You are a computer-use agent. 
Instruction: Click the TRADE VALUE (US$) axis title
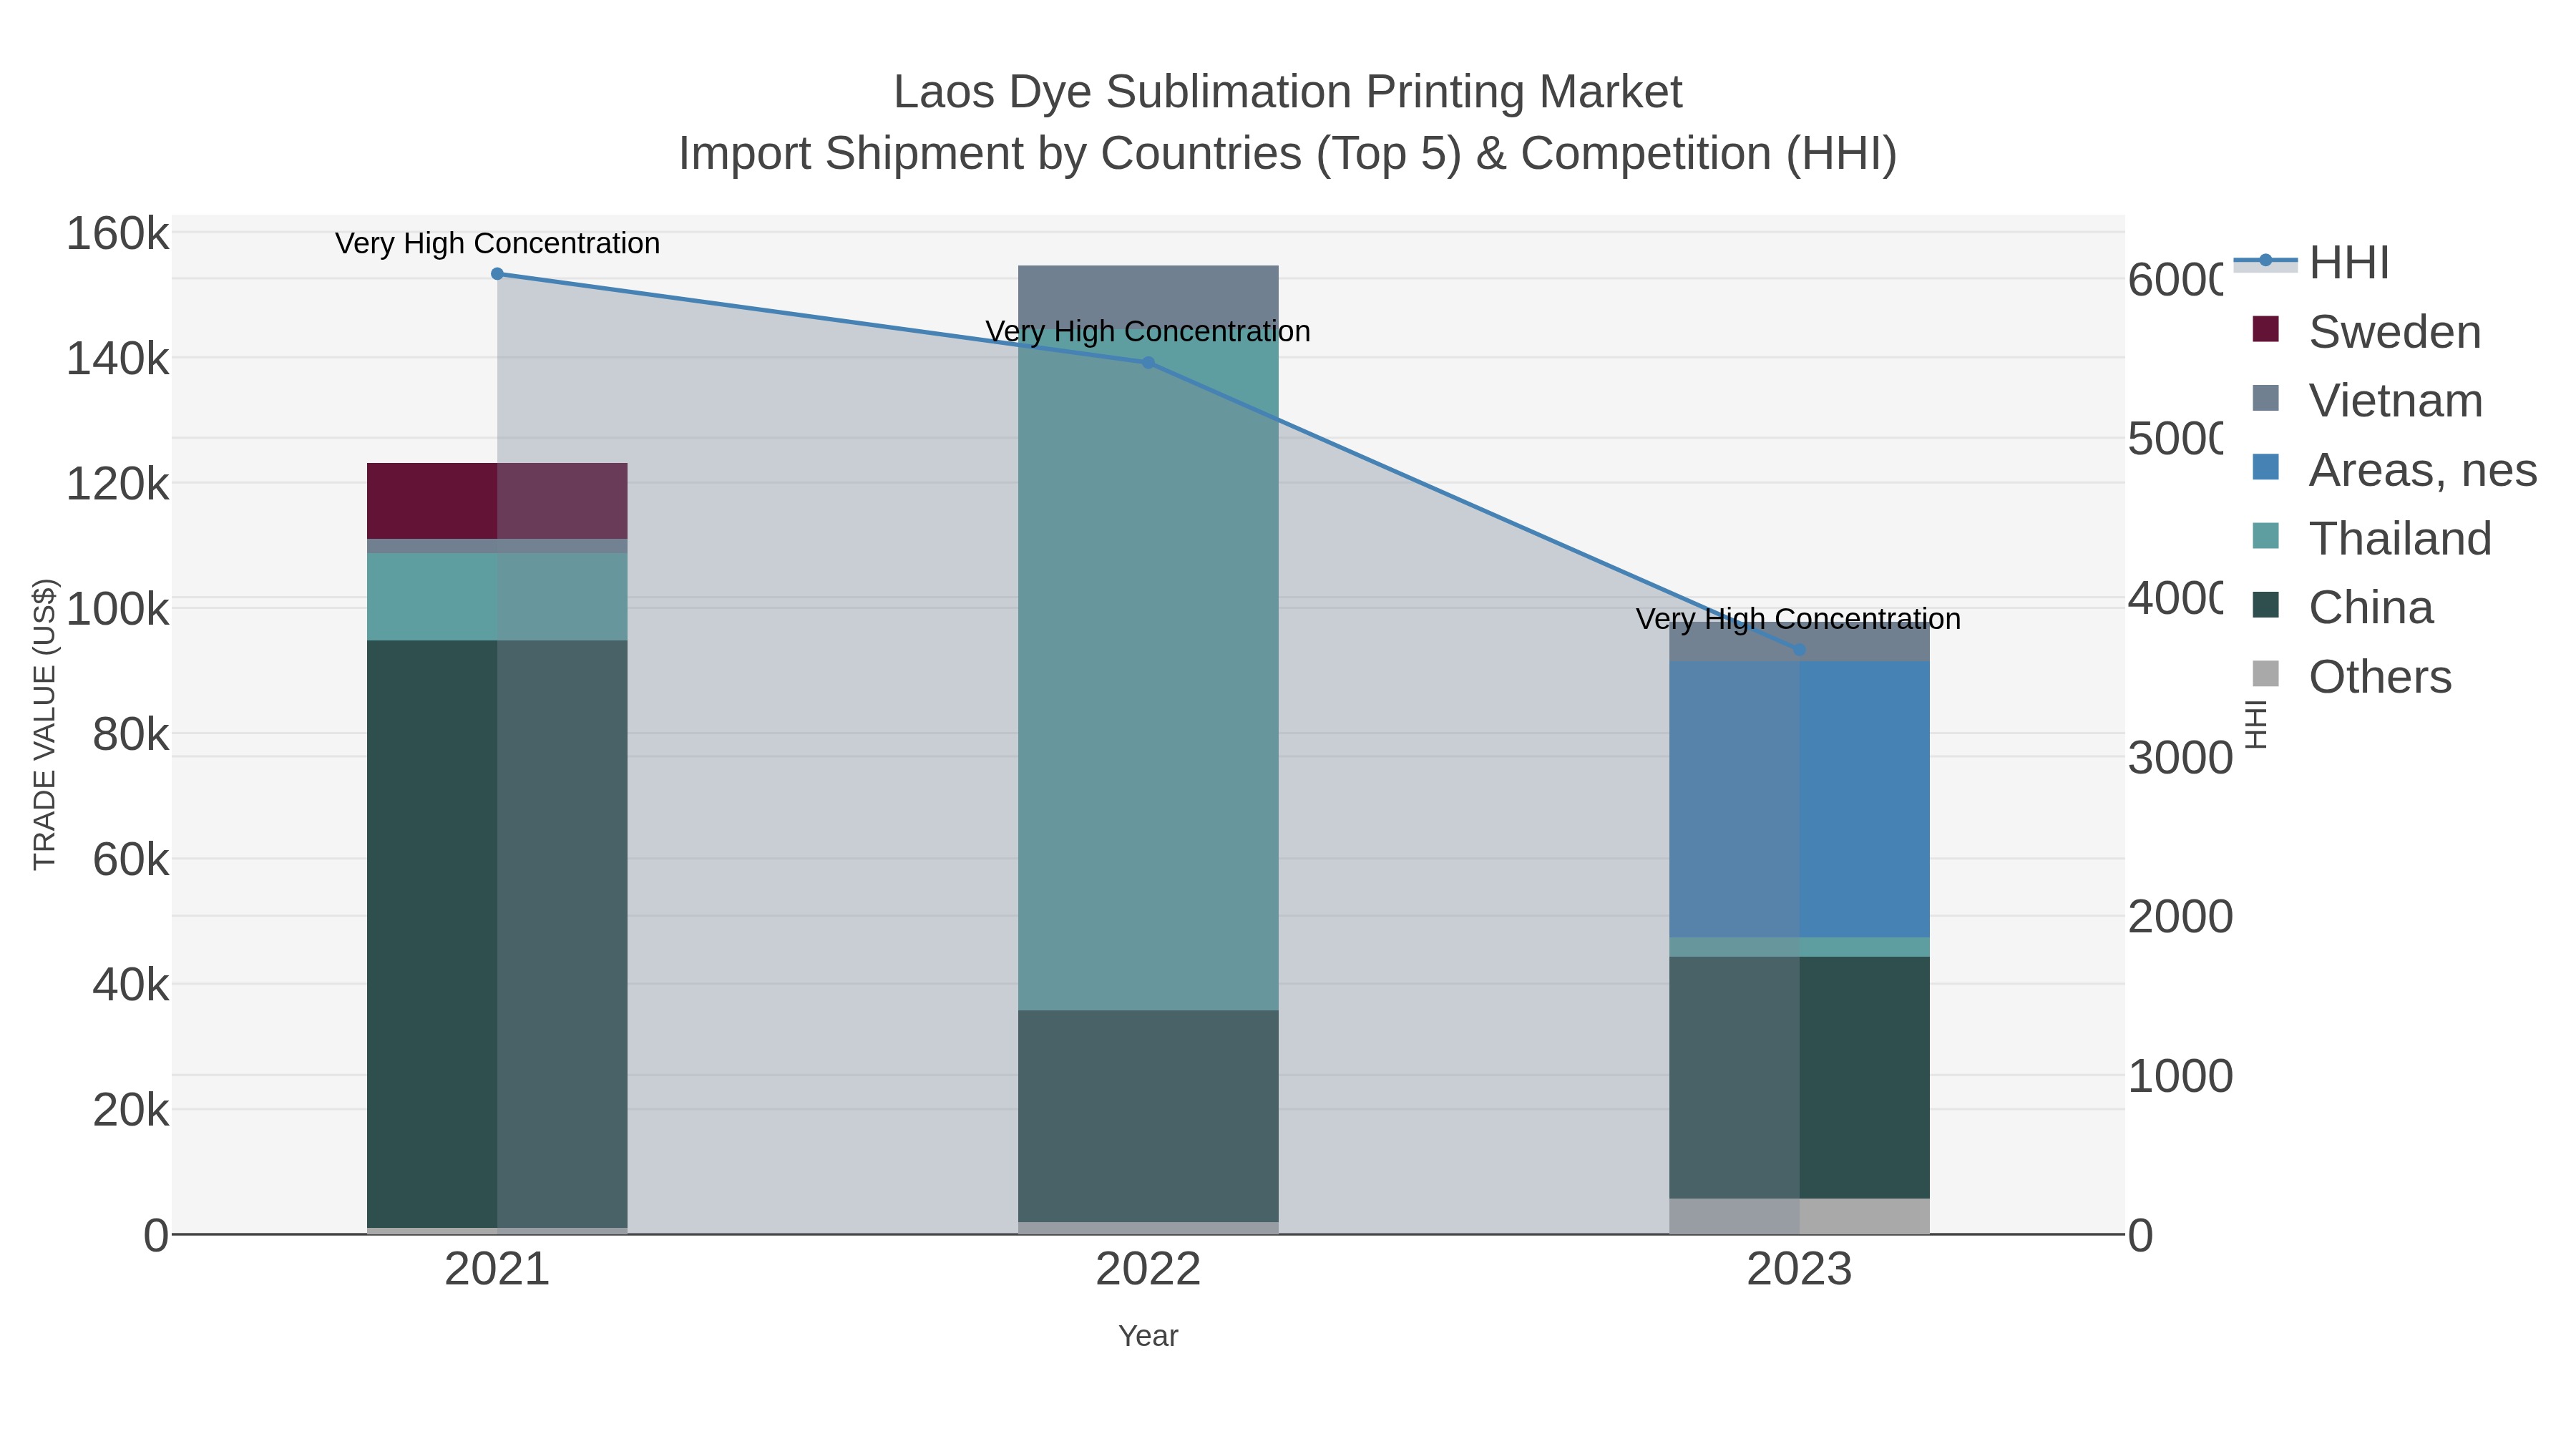[x=45, y=724]
